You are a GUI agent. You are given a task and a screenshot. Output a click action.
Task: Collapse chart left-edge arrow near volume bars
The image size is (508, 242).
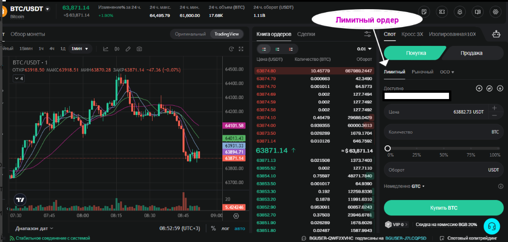pyautogui.click(x=7, y=209)
